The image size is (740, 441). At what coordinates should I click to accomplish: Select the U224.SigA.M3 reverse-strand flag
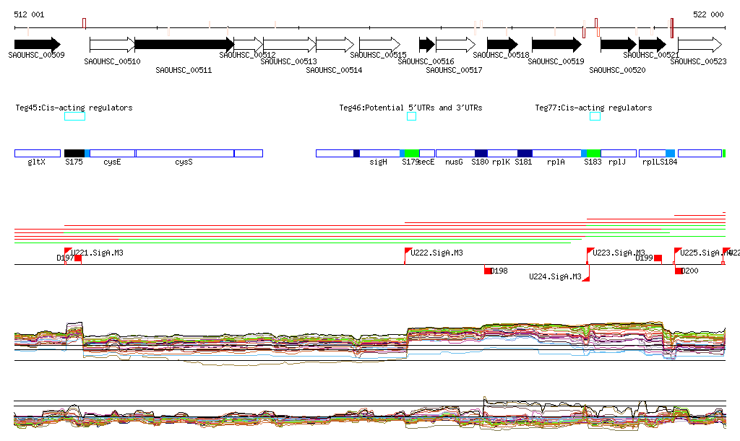pos(586,277)
